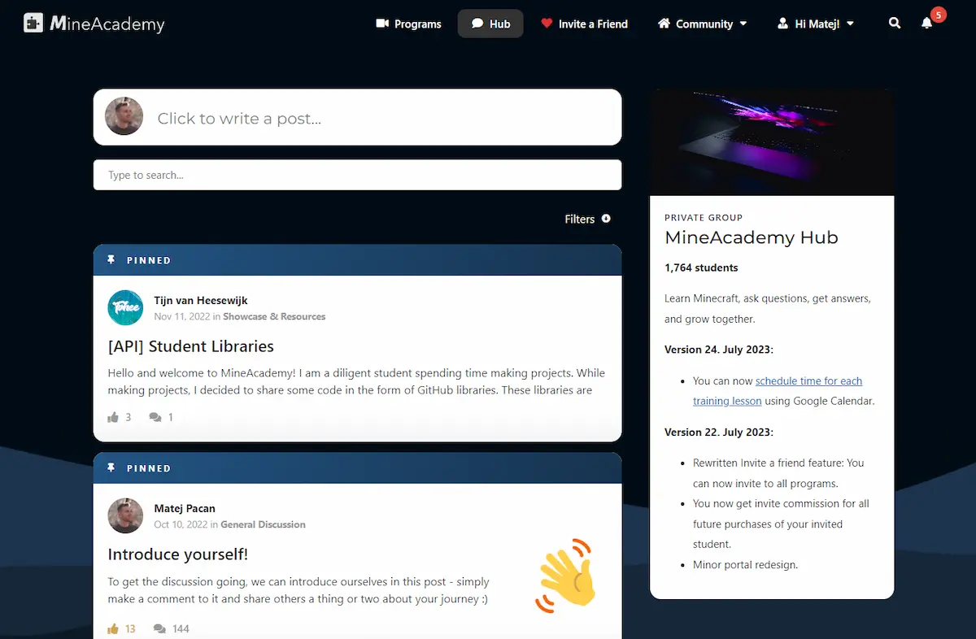Open comments icon on Student Libraries post

(155, 417)
